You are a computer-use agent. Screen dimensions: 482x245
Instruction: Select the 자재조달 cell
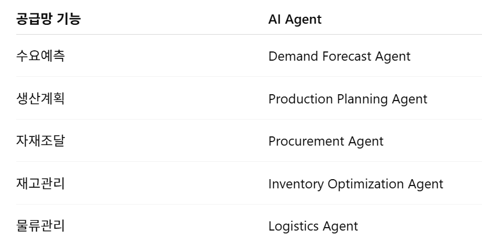click(41, 141)
